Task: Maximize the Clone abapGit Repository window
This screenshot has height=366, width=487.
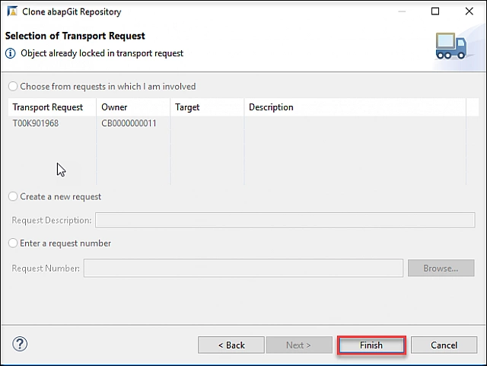Action: pyautogui.click(x=434, y=11)
